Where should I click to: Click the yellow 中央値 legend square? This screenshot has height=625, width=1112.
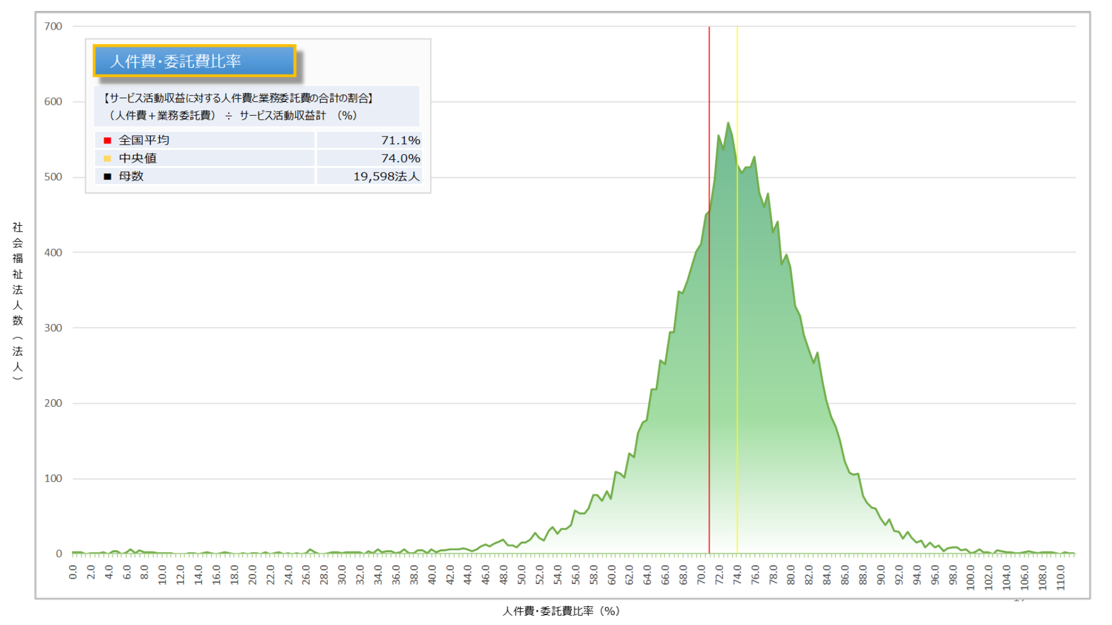pyautogui.click(x=107, y=159)
